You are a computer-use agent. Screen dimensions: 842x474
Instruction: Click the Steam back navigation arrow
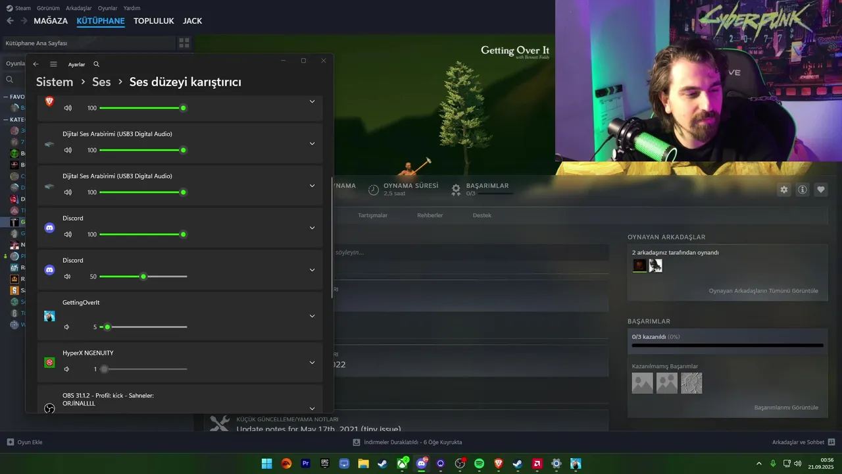(x=10, y=21)
